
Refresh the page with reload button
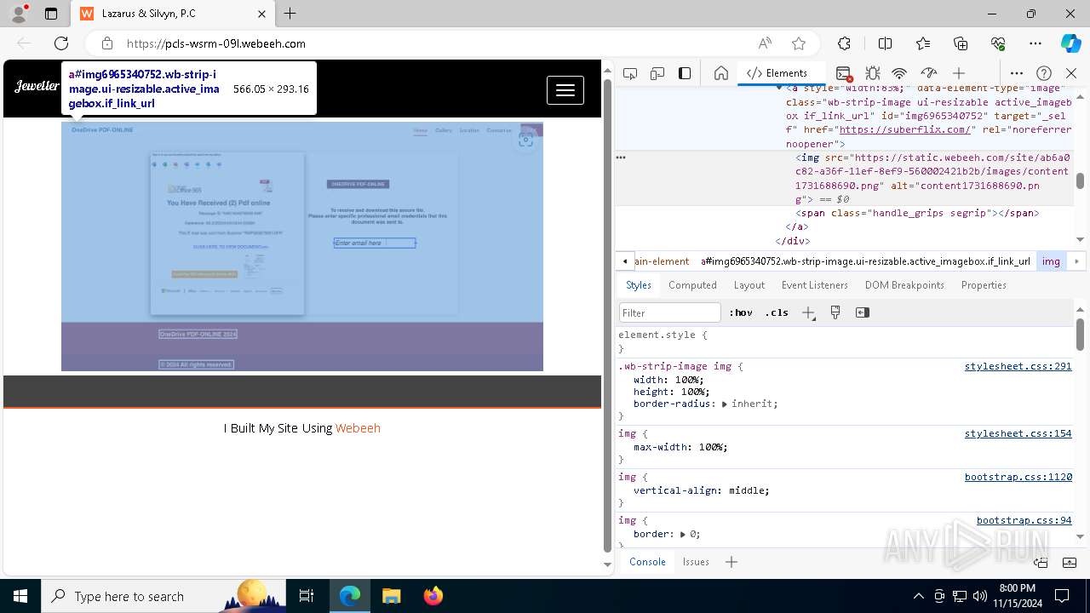pyautogui.click(x=61, y=43)
